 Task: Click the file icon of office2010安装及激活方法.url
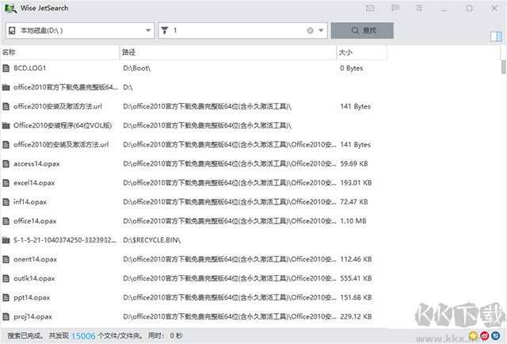(x=6, y=106)
